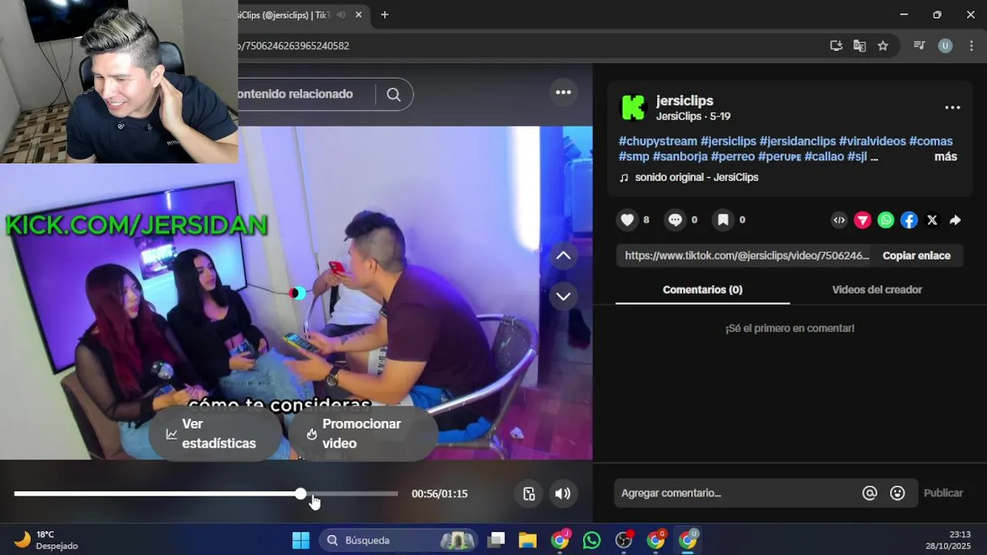Open the #sanborja hashtag

(x=680, y=156)
